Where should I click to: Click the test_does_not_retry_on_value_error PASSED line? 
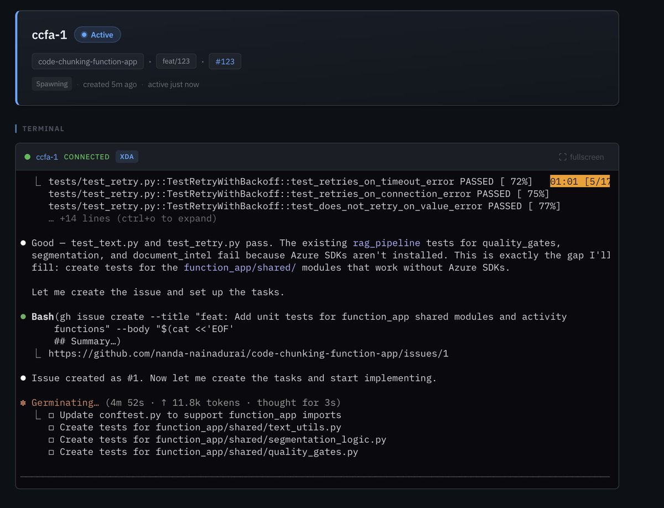(304, 206)
